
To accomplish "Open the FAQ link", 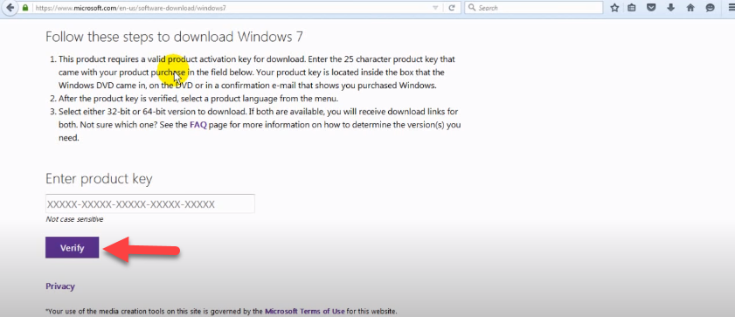I will tap(198, 125).
